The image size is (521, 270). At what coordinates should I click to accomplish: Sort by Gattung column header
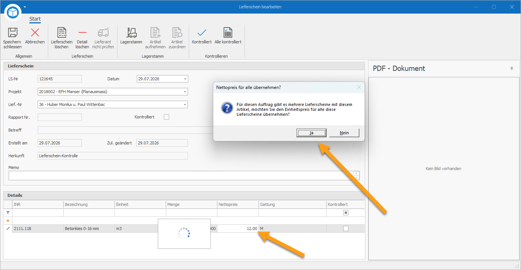(293, 204)
